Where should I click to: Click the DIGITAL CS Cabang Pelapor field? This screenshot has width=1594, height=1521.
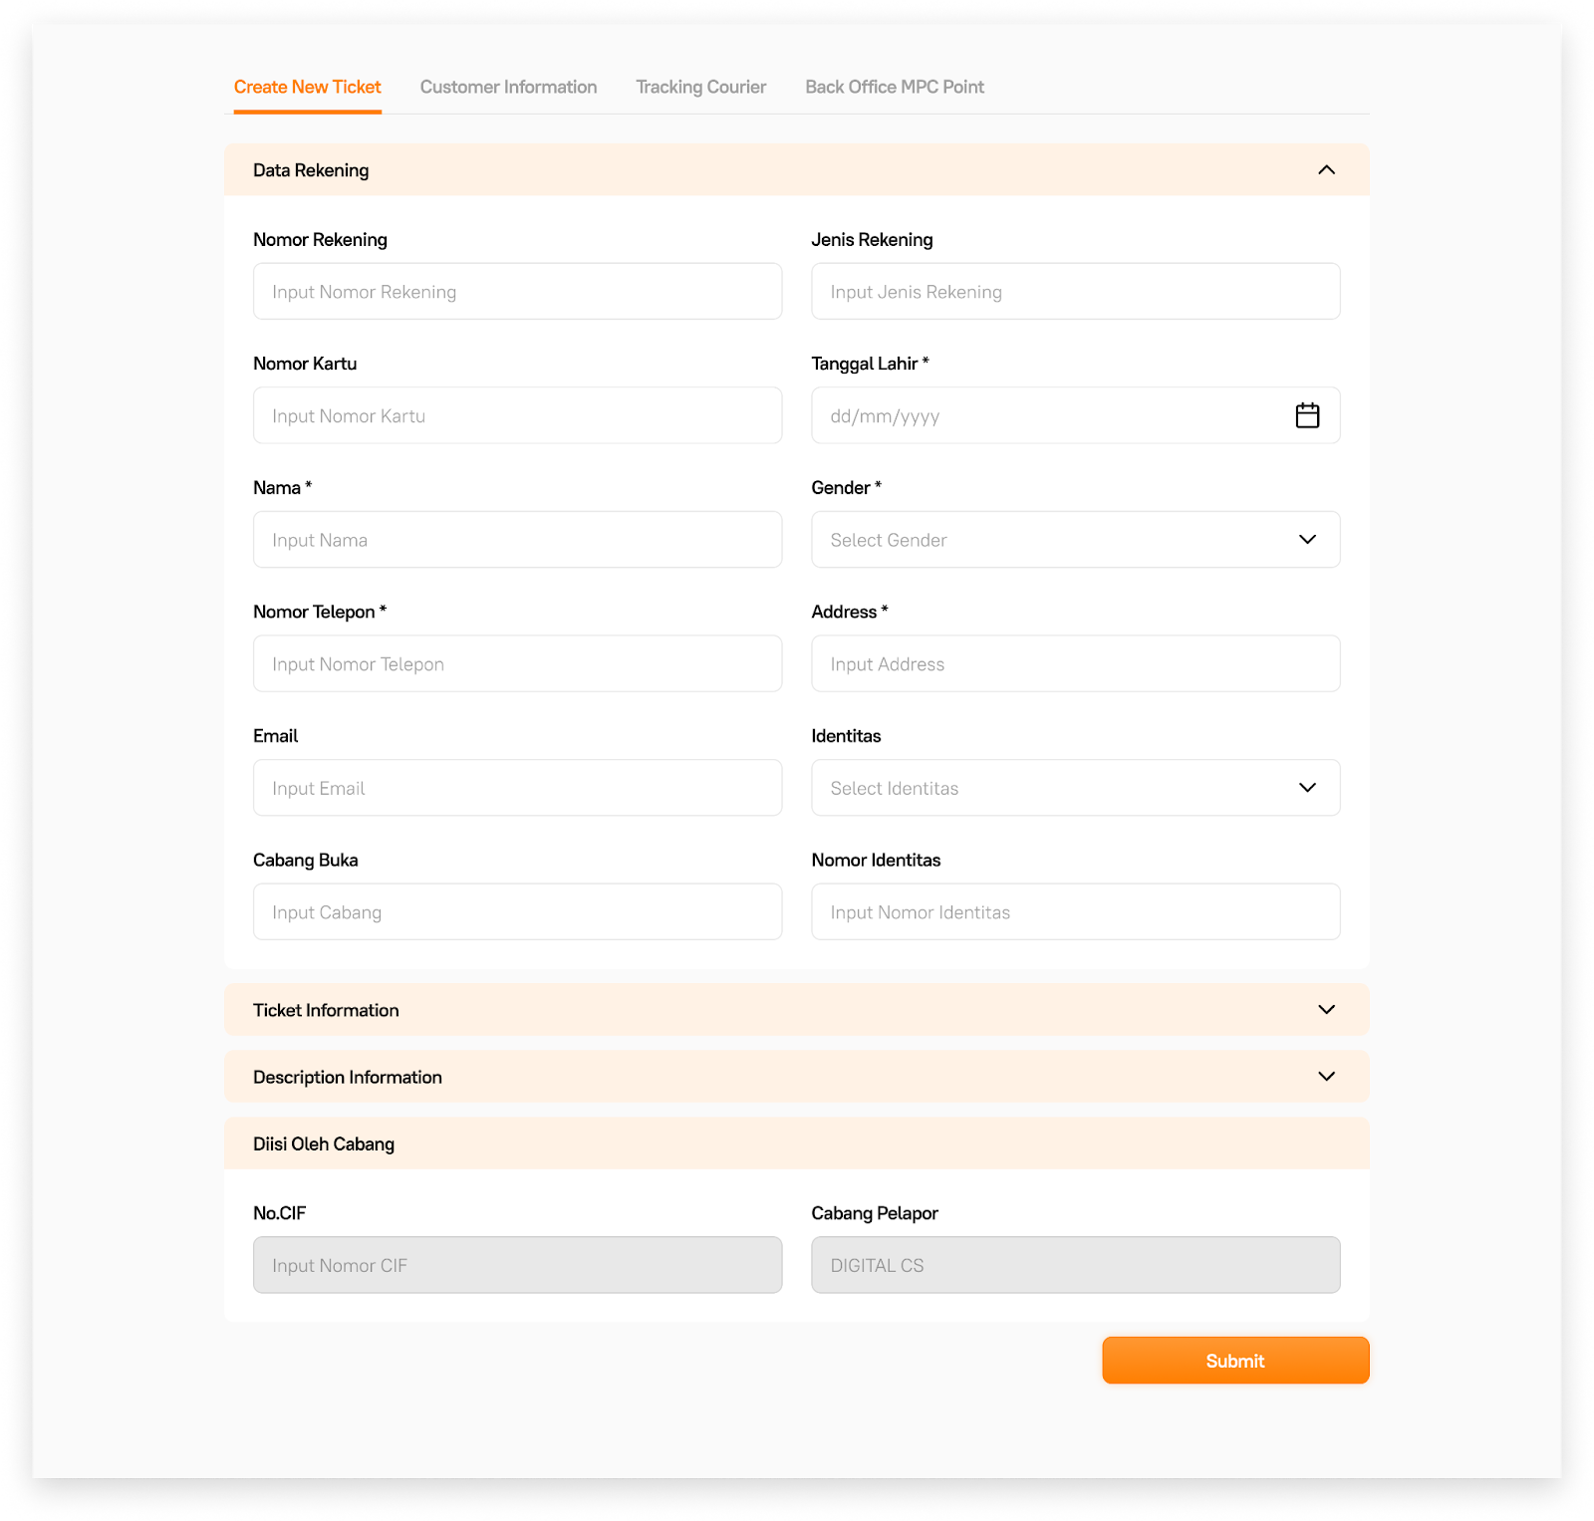click(1076, 1265)
